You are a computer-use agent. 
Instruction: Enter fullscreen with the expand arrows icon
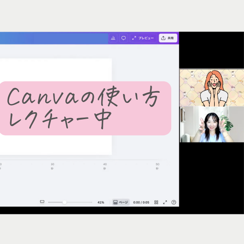[x=165, y=202]
